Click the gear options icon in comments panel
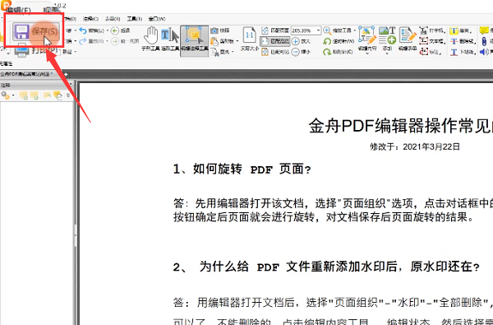 tap(5, 95)
